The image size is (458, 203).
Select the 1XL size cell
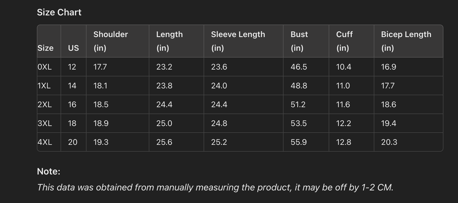click(44, 86)
